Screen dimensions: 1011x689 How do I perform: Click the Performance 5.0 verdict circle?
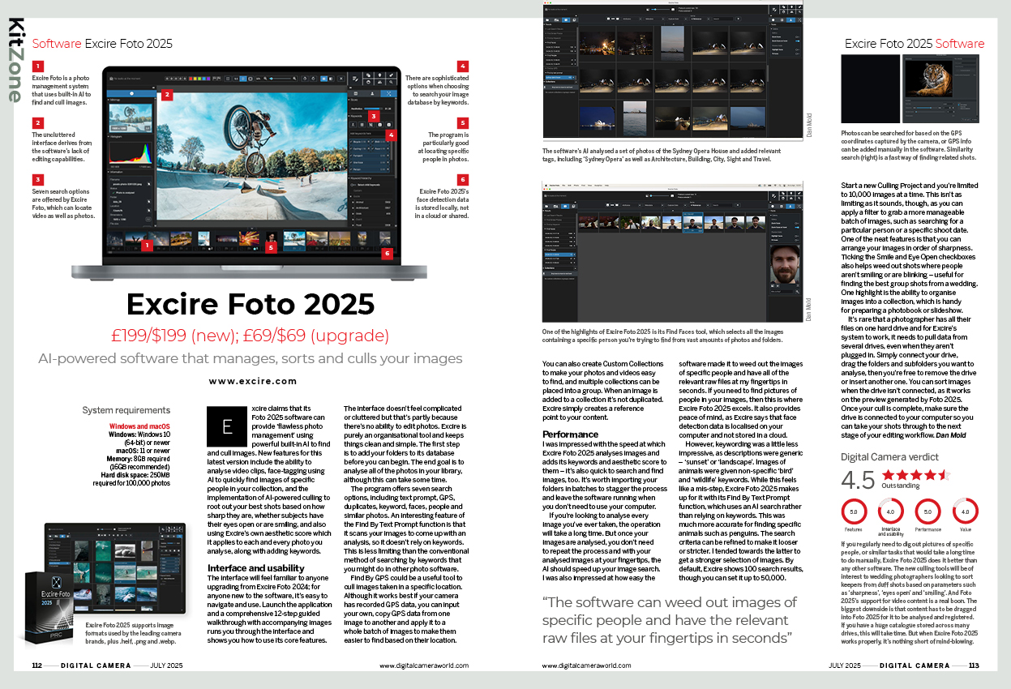[x=928, y=511]
